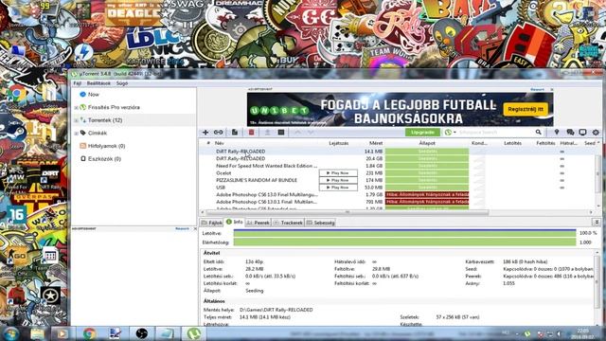Switch to the Peerek tab
The width and height of the screenshot is (606, 341).
click(258, 223)
